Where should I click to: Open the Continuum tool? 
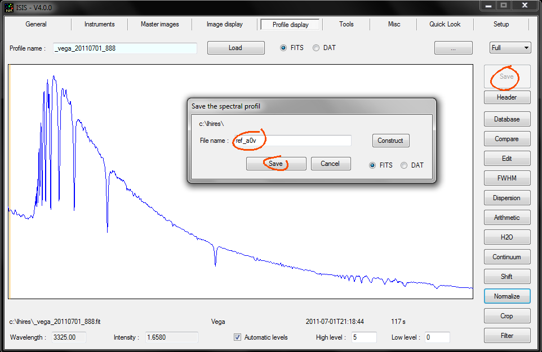coord(507,257)
